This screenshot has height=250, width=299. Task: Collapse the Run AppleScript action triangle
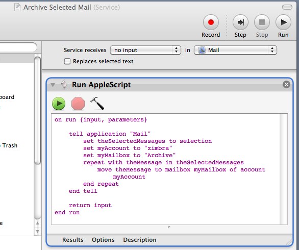(x=53, y=85)
